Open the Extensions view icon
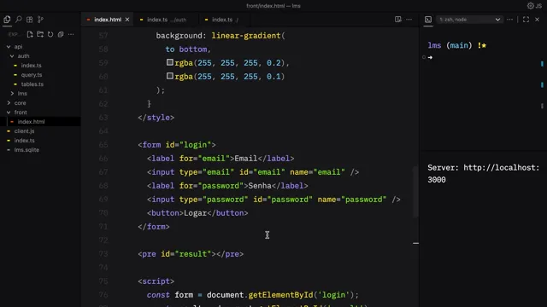The width and height of the screenshot is (547, 307). 30,20
